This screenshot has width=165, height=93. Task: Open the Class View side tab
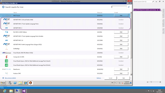pyautogui.click(x=163, y=31)
